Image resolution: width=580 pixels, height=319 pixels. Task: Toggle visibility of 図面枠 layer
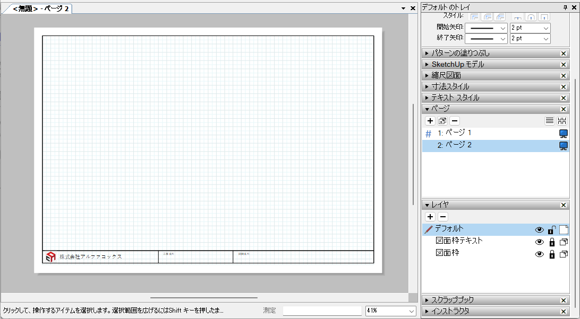(540, 254)
